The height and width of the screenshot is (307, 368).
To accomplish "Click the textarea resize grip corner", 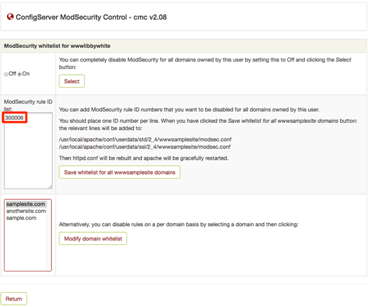I will (x=50, y=187).
